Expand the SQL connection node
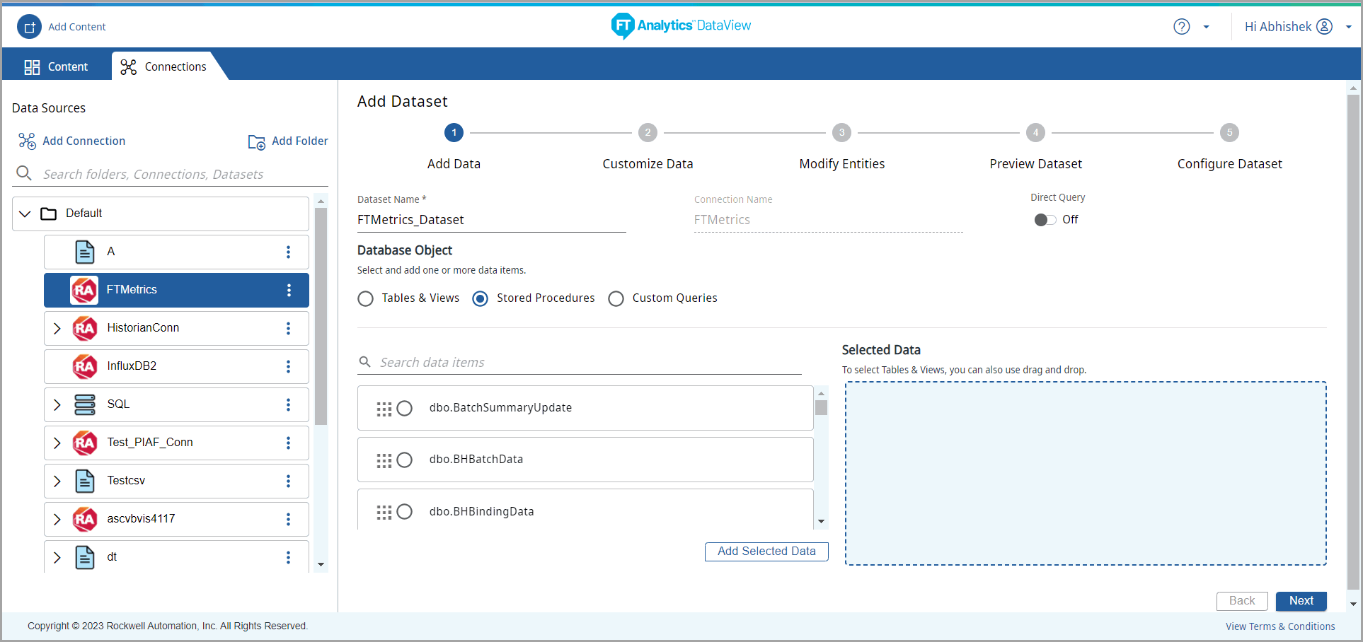Image resolution: width=1363 pixels, height=642 pixels. 57,404
